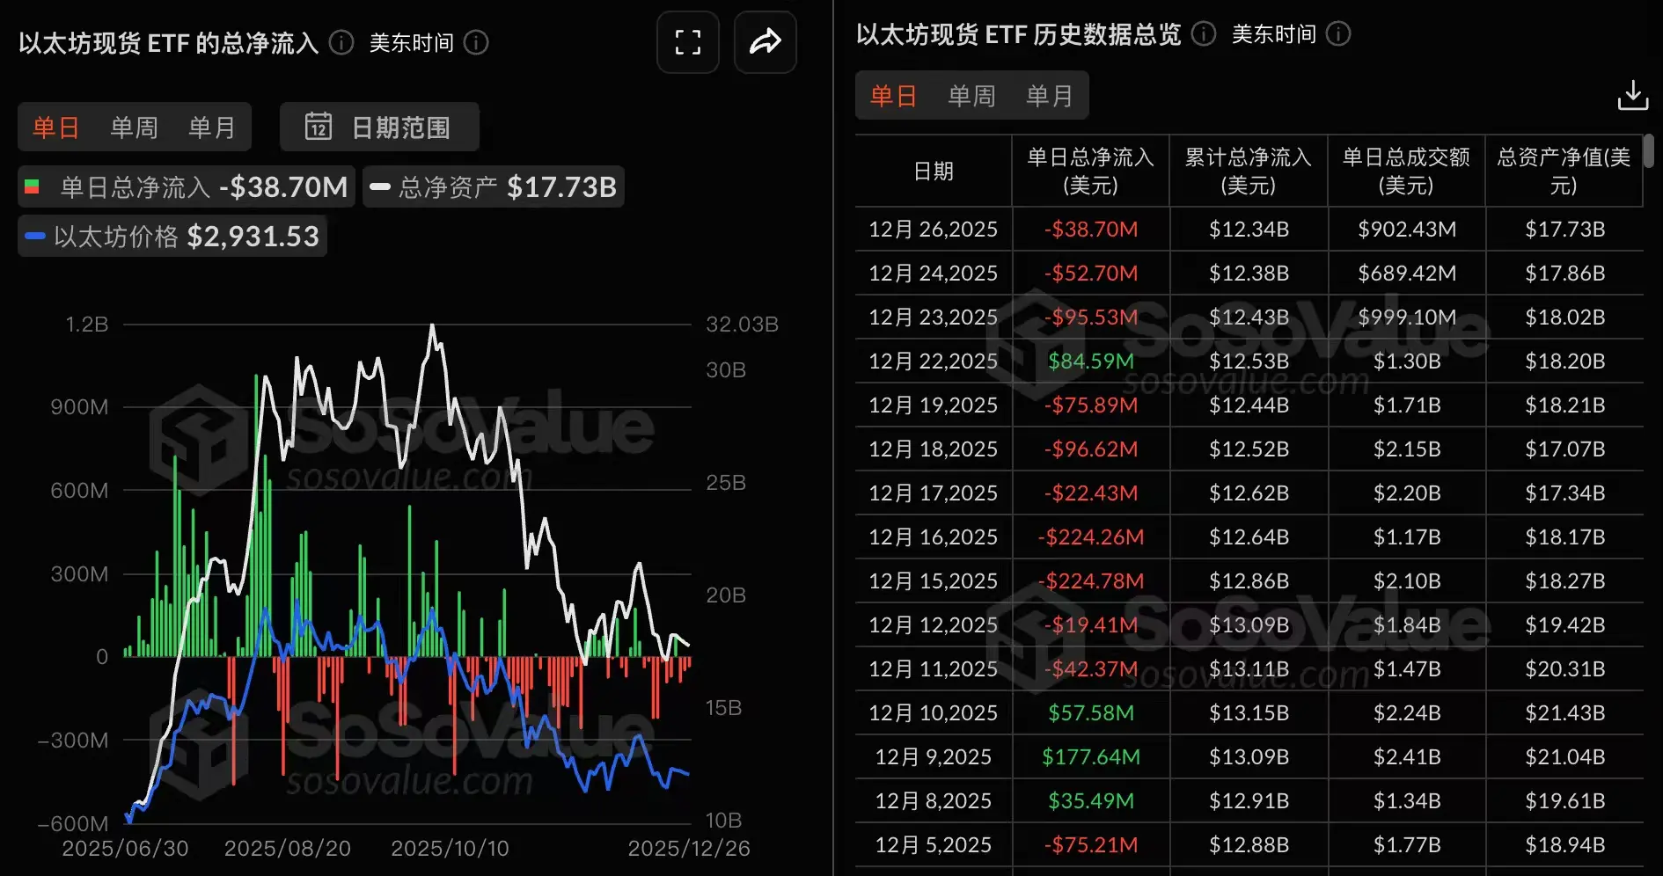The image size is (1663, 876).
Task: Share the ETF net inflow chart
Action: point(765,41)
